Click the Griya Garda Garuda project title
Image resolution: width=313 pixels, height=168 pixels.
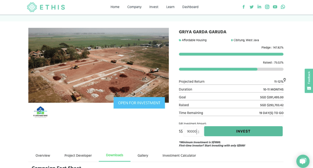(202, 32)
